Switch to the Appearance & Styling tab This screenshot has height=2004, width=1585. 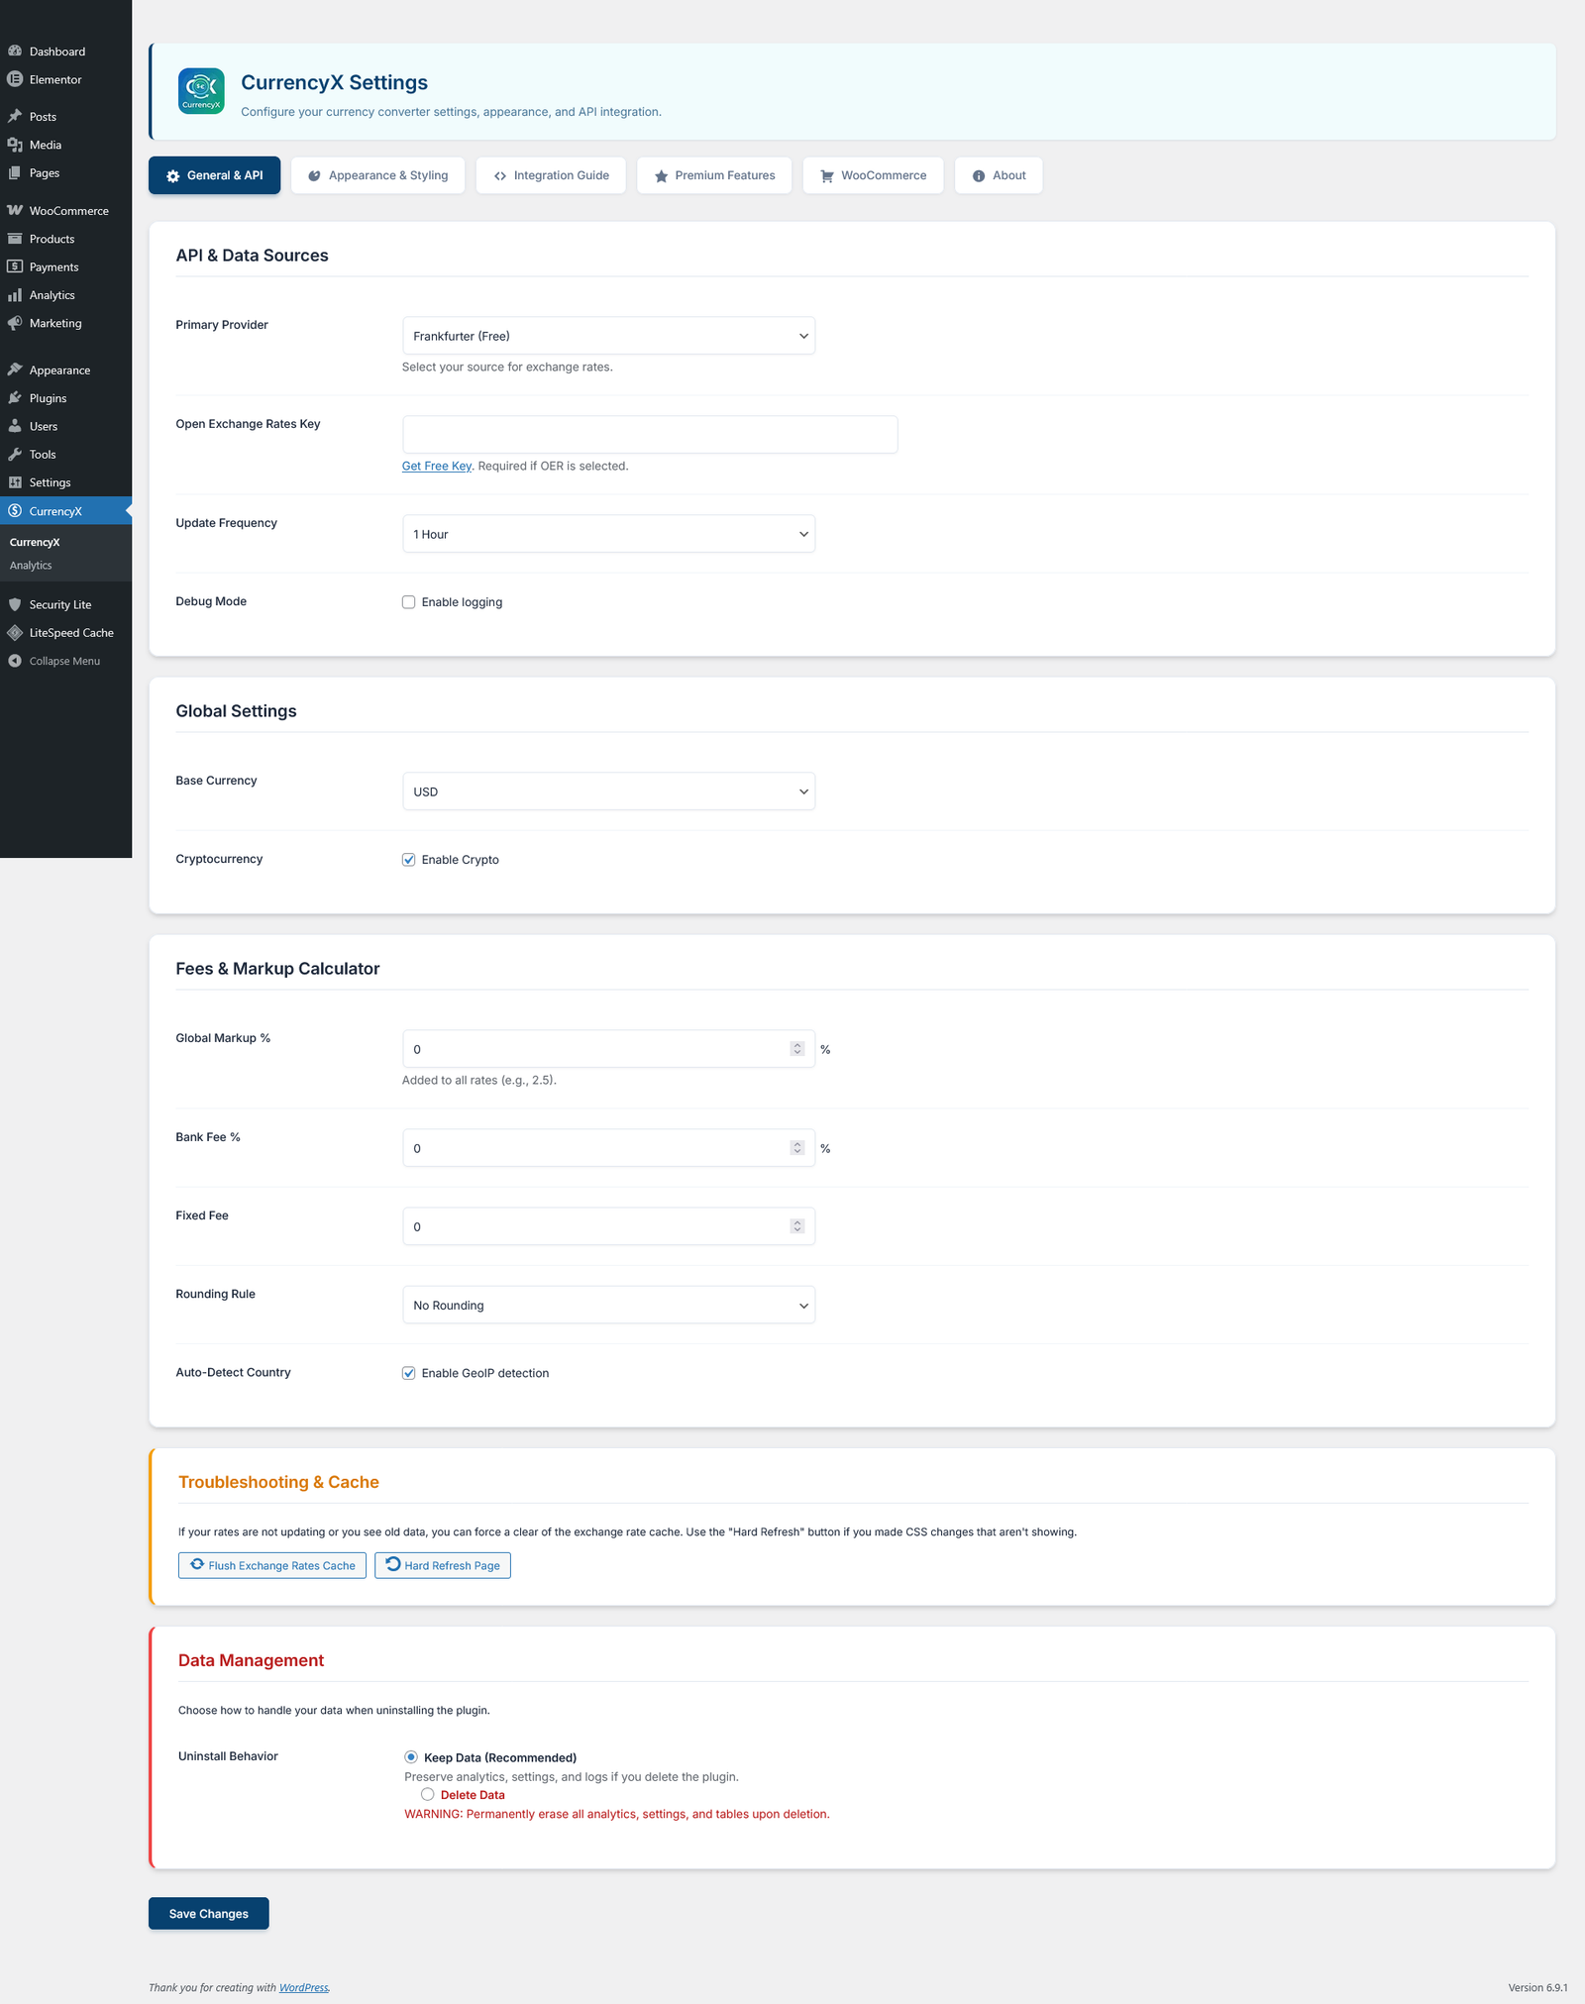[377, 175]
